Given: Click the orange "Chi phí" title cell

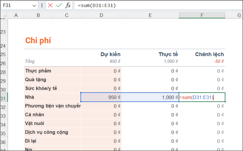Looking at the screenshot, I should coord(38,41).
